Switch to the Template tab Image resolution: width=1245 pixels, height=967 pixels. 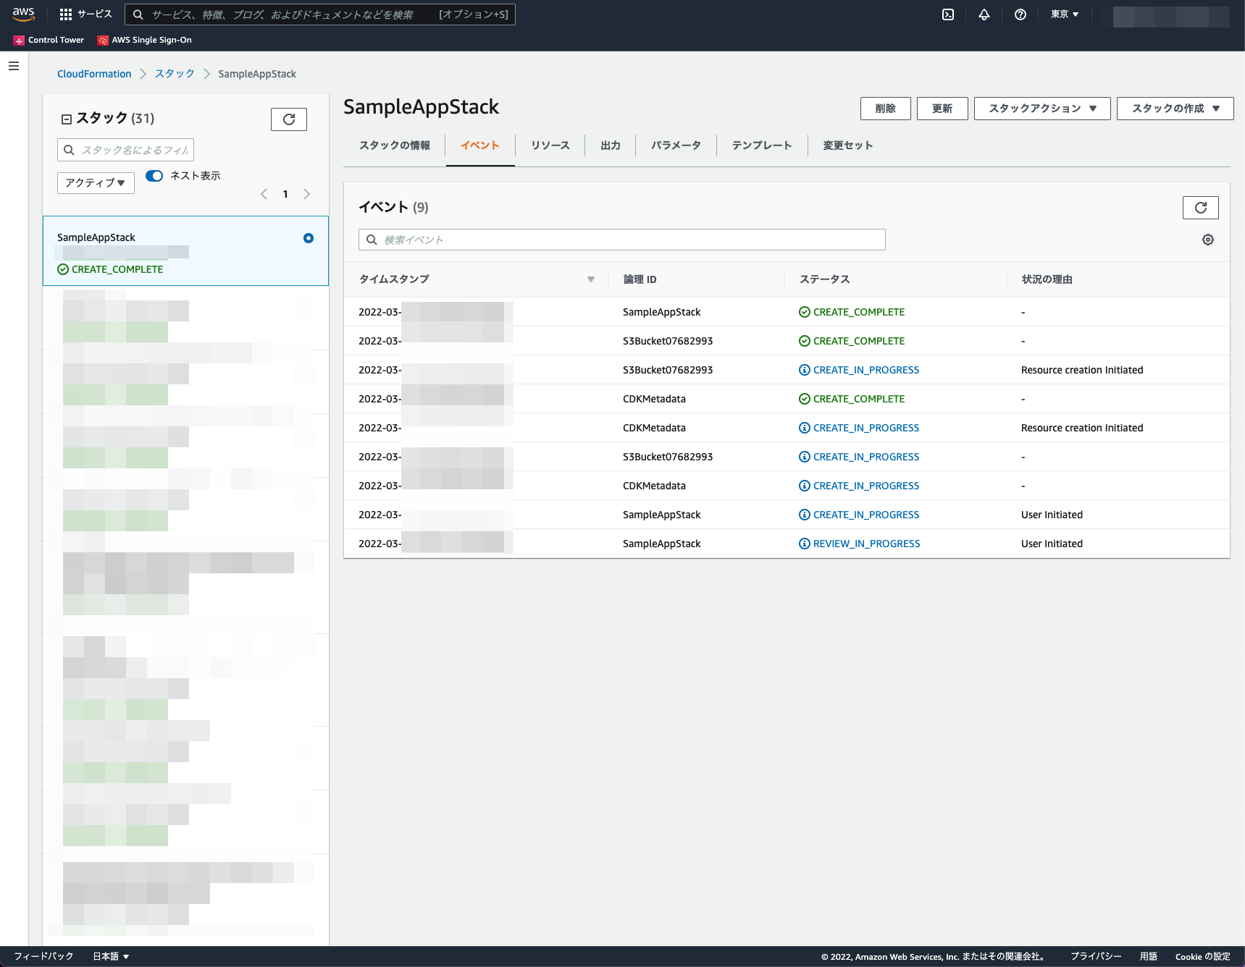(x=762, y=145)
